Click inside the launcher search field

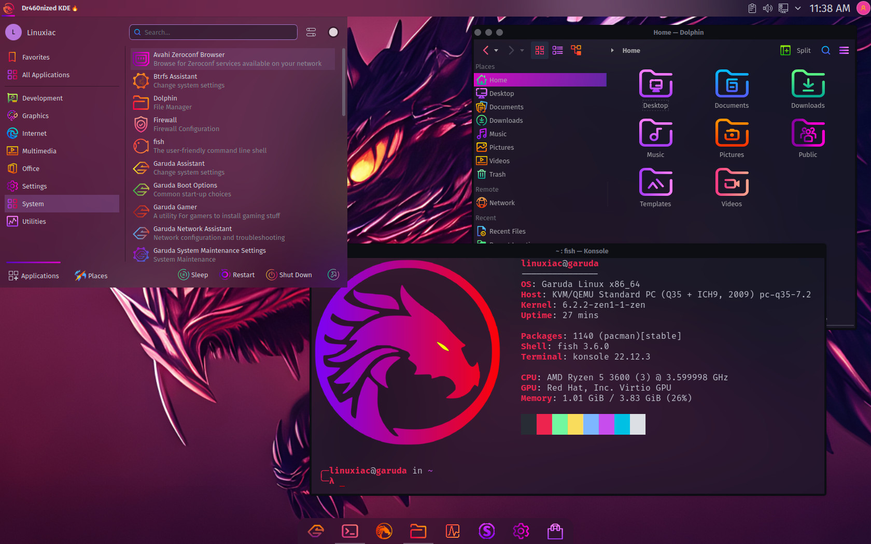click(213, 32)
